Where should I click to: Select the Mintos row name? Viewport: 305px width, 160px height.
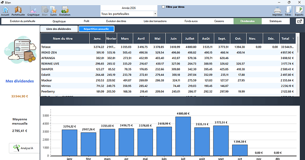pos(46,86)
